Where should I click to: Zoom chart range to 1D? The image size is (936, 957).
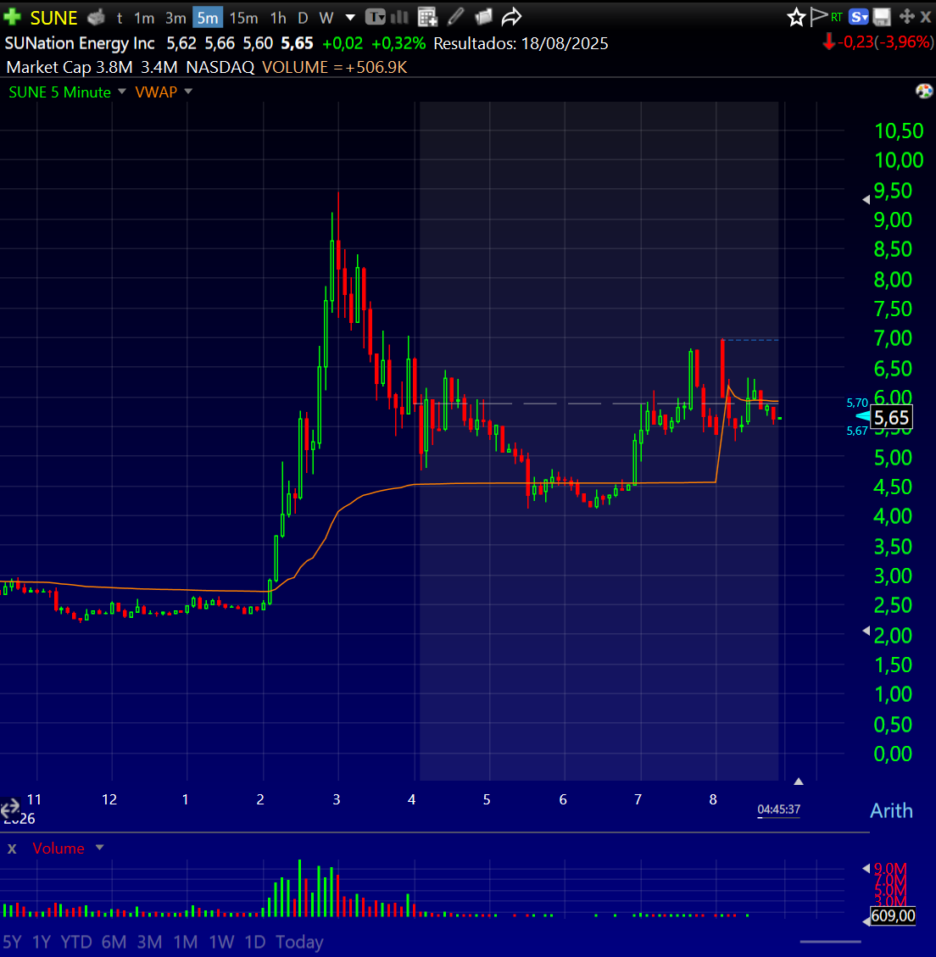(x=255, y=942)
